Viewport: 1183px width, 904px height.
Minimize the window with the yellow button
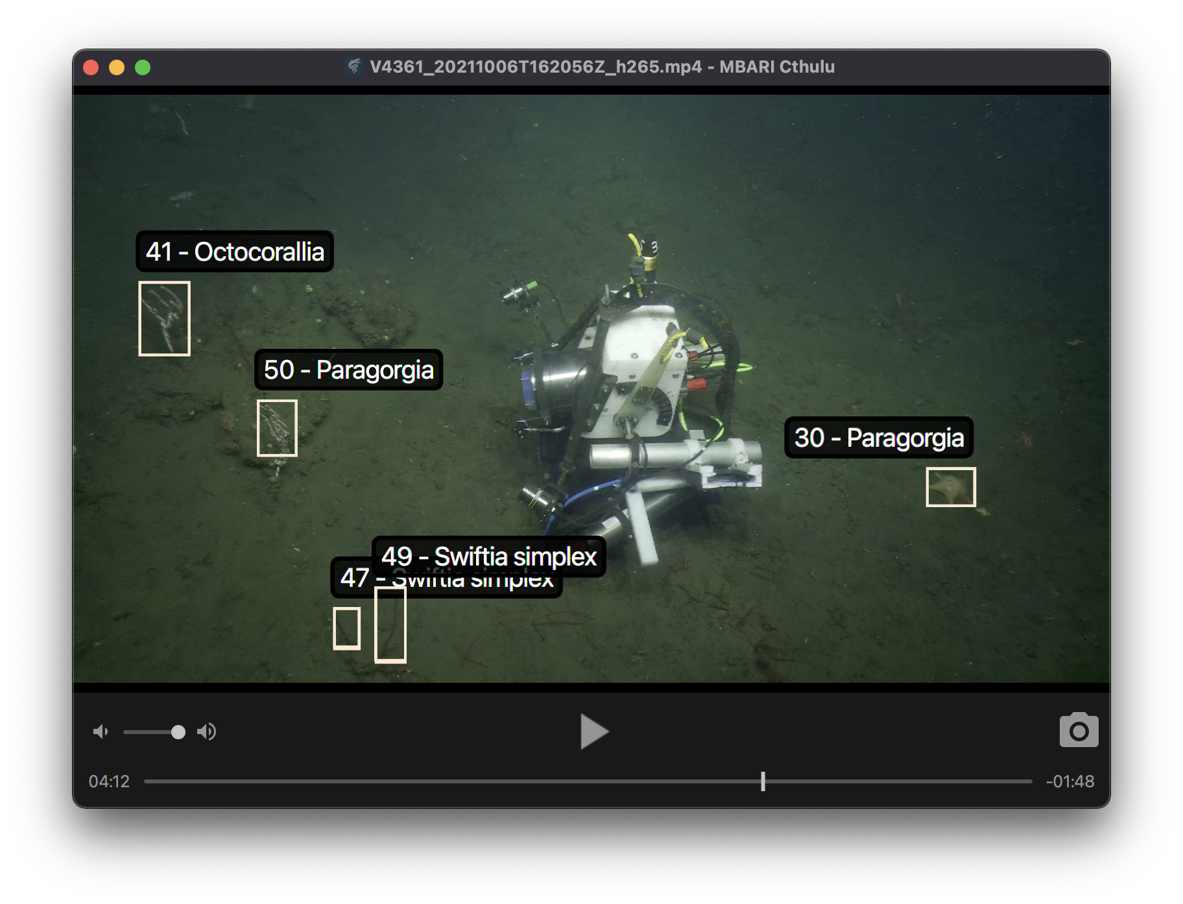(x=117, y=67)
